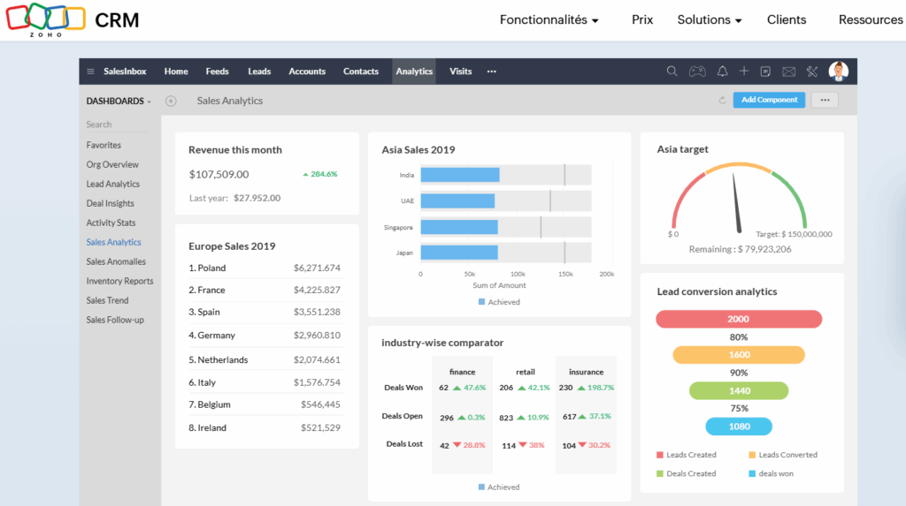Click the refresh dashboard icon

click(722, 101)
